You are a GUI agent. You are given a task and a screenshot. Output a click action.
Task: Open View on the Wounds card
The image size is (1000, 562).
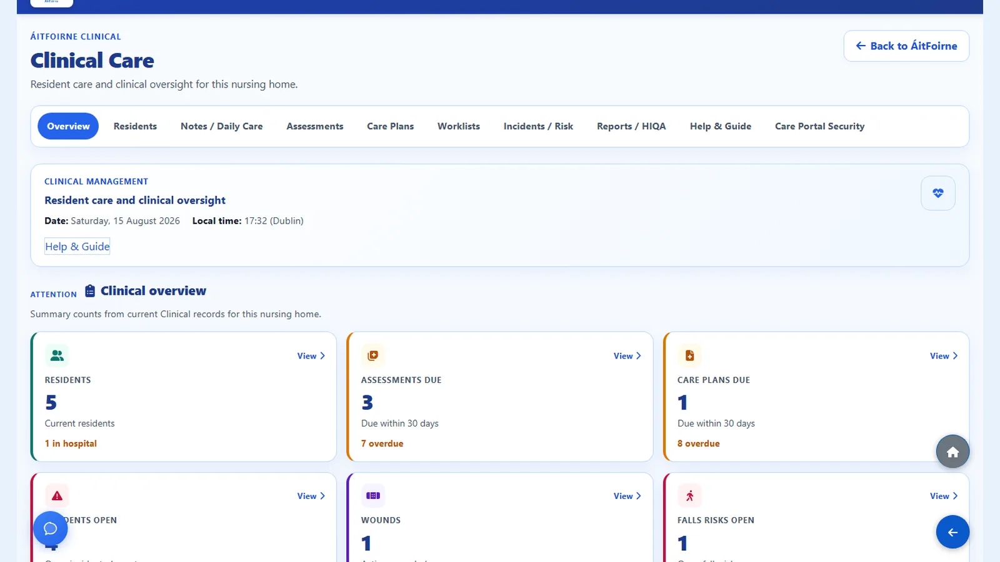(x=627, y=496)
